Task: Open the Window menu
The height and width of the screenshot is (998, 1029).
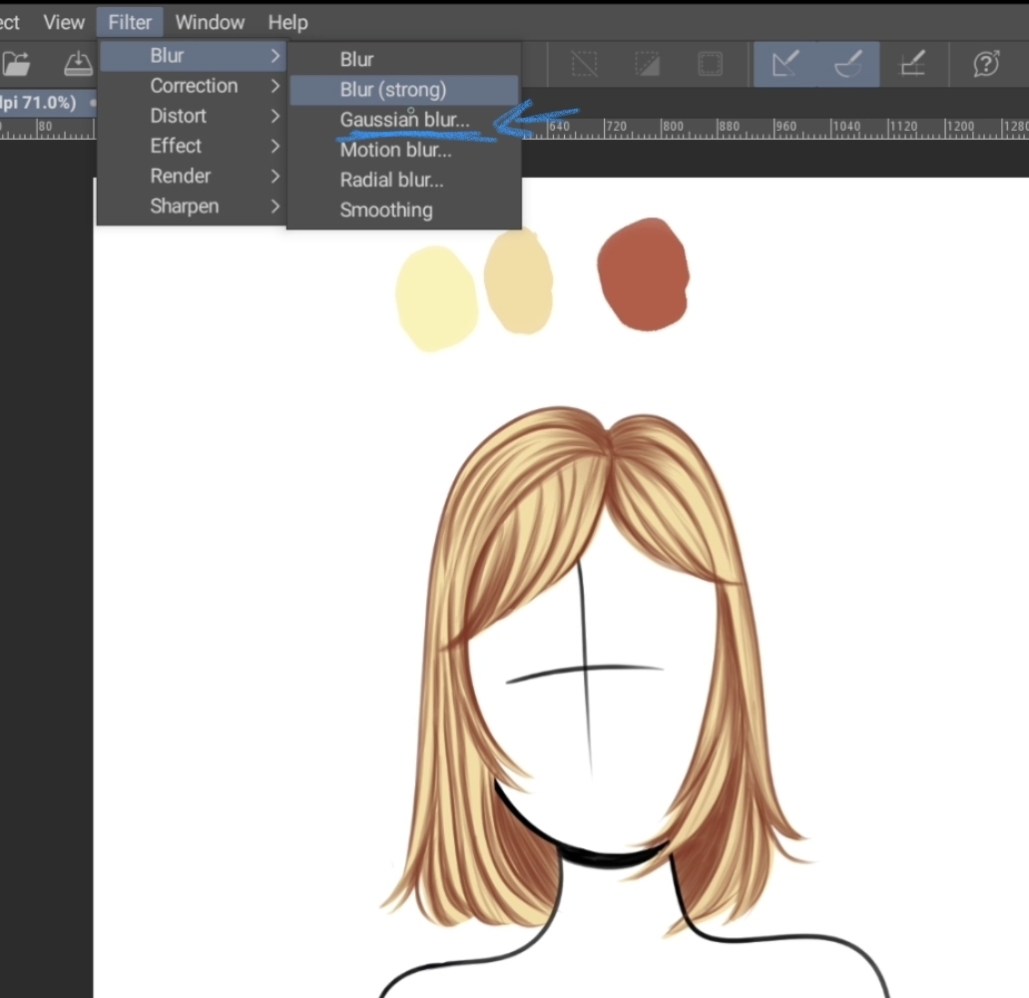Action: pos(210,22)
